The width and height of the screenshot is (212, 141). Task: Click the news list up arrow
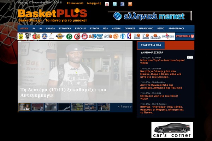click(188, 57)
